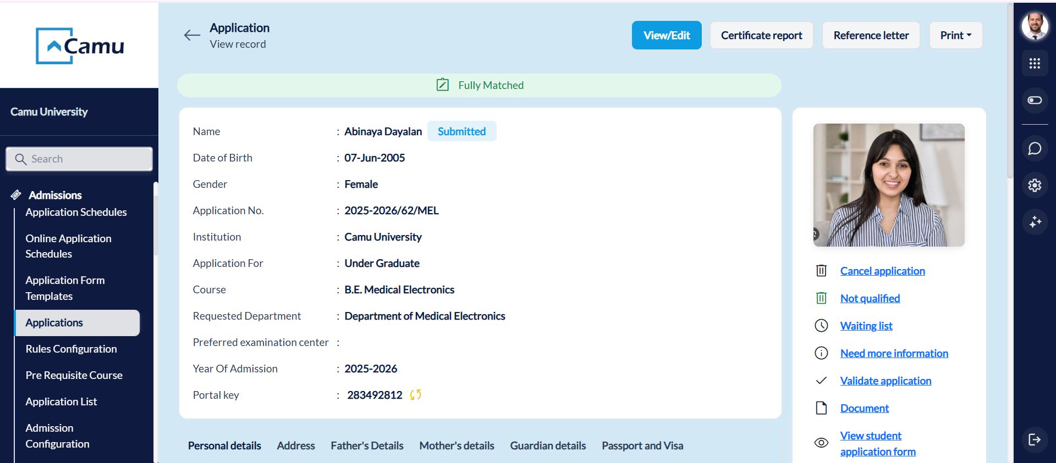This screenshot has width=1056, height=463.
Task: Open the Certificate report button
Action: click(761, 35)
